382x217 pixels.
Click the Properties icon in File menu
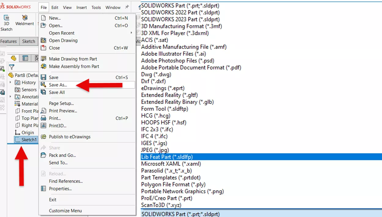tap(43, 188)
